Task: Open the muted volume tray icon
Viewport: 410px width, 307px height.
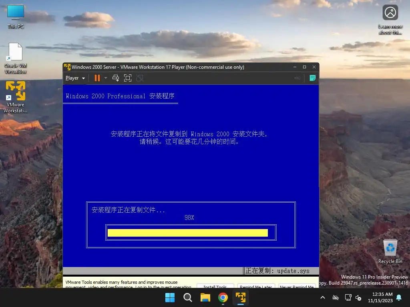Action: [358, 297]
